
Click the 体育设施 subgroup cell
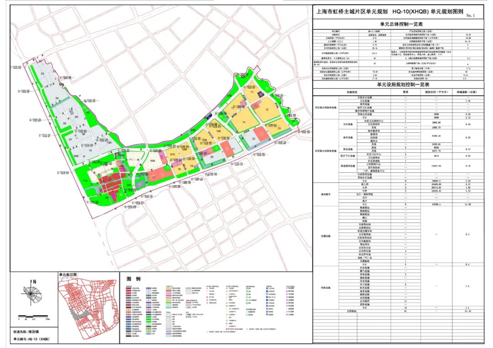click(348, 138)
